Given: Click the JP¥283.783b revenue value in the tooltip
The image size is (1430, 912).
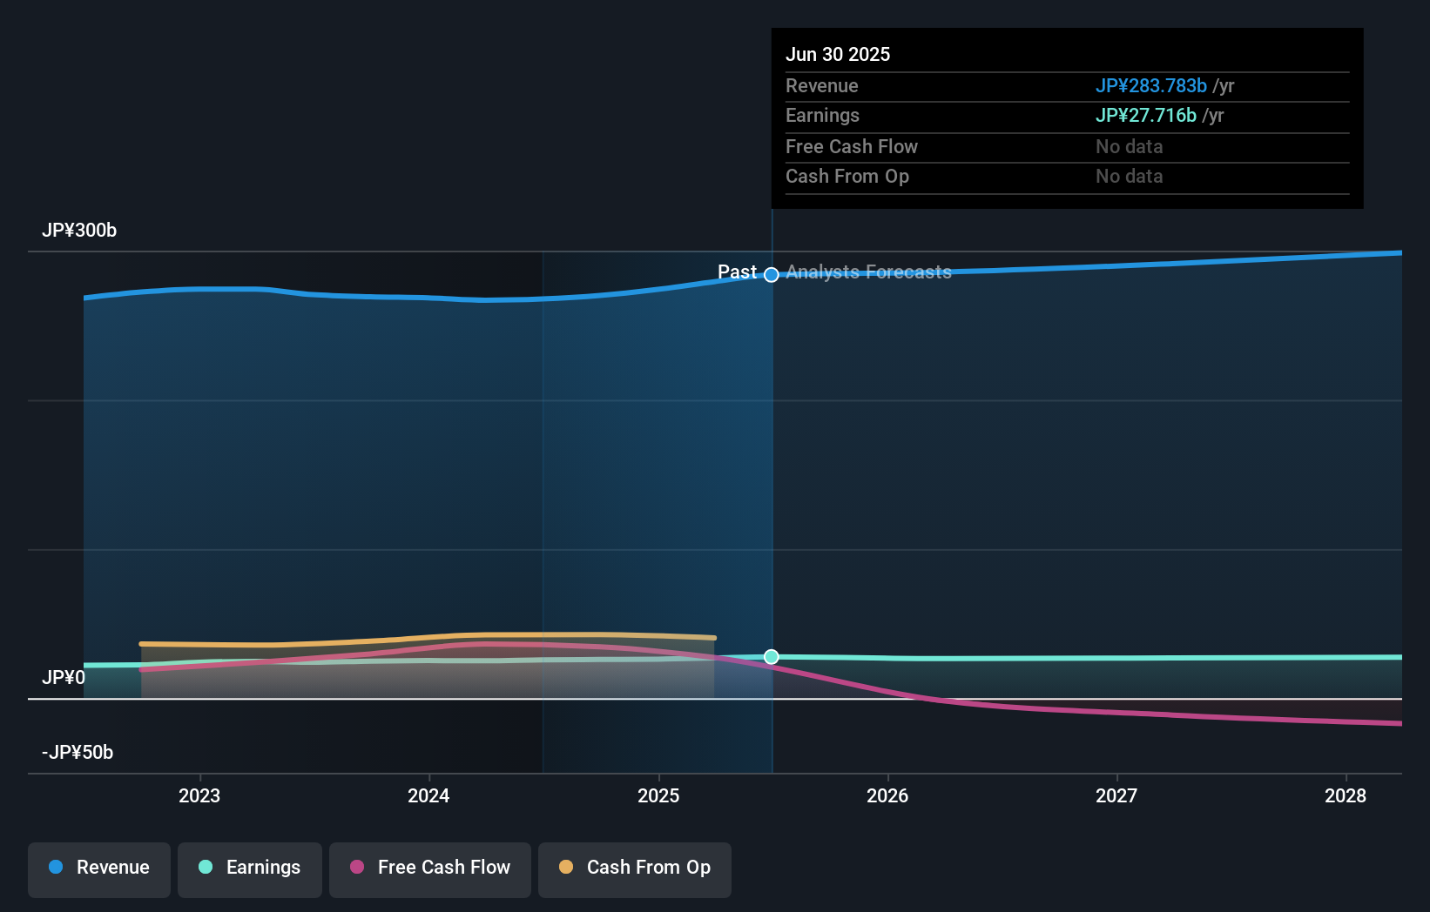Looking at the screenshot, I should point(1150,85).
